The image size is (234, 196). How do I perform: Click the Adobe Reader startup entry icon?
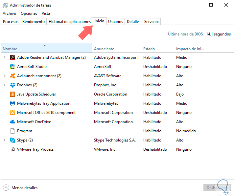[12, 57]
